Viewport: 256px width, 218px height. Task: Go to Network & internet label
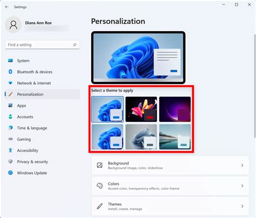pos(34,83)
